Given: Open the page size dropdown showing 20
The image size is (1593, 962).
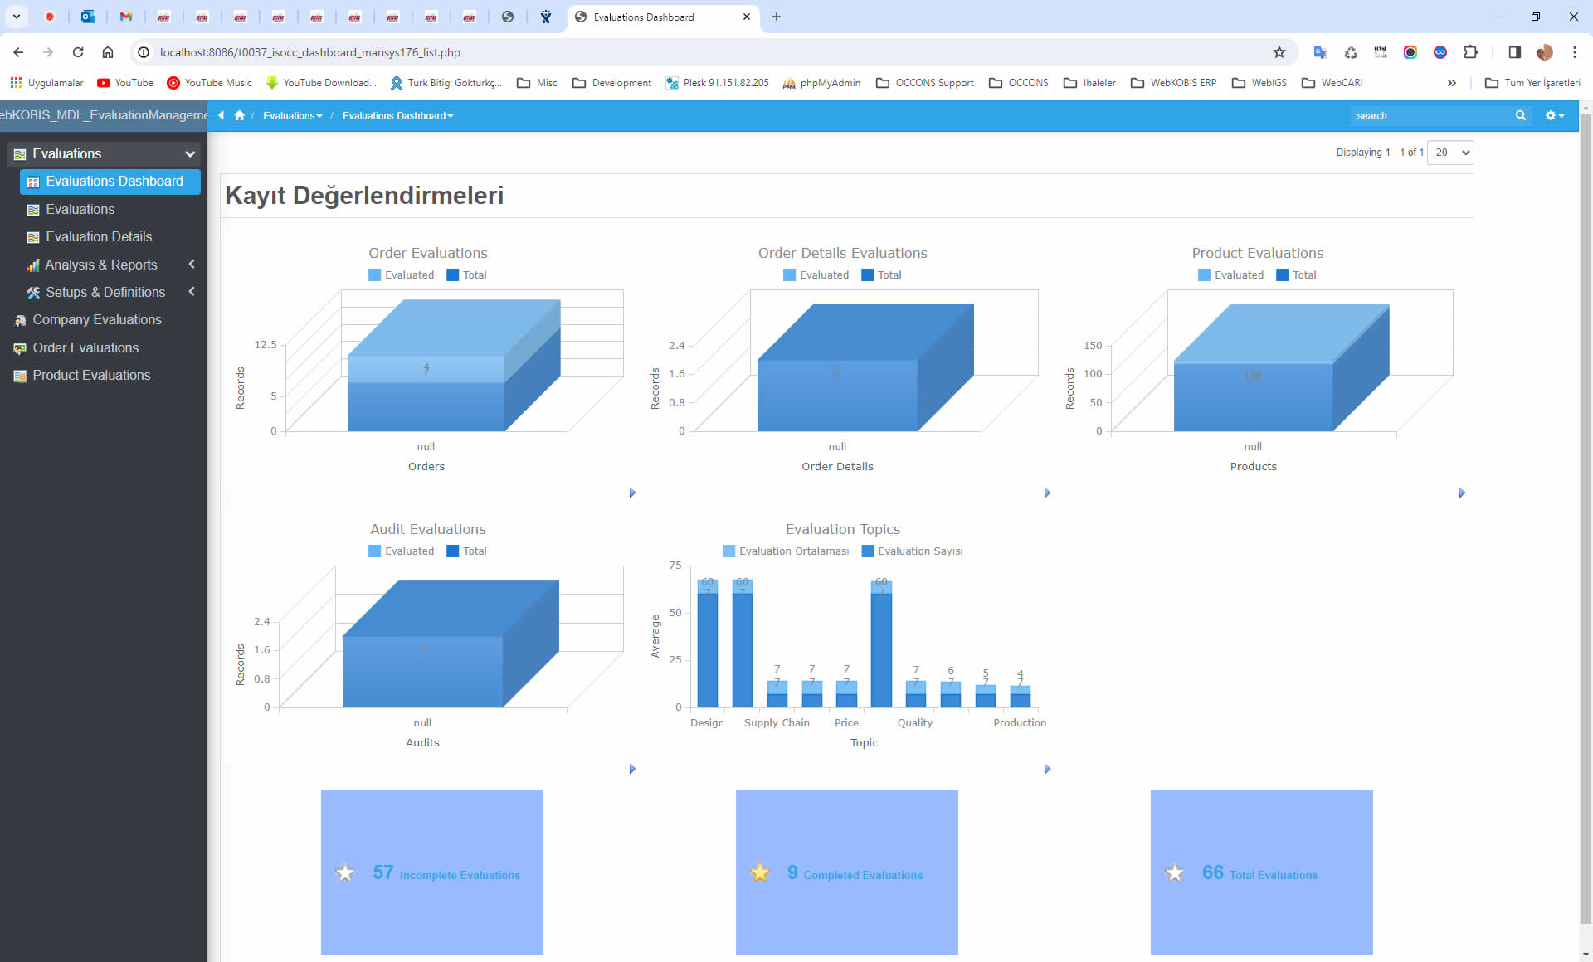Looking at the screenshot, I should coord(1450,153).
